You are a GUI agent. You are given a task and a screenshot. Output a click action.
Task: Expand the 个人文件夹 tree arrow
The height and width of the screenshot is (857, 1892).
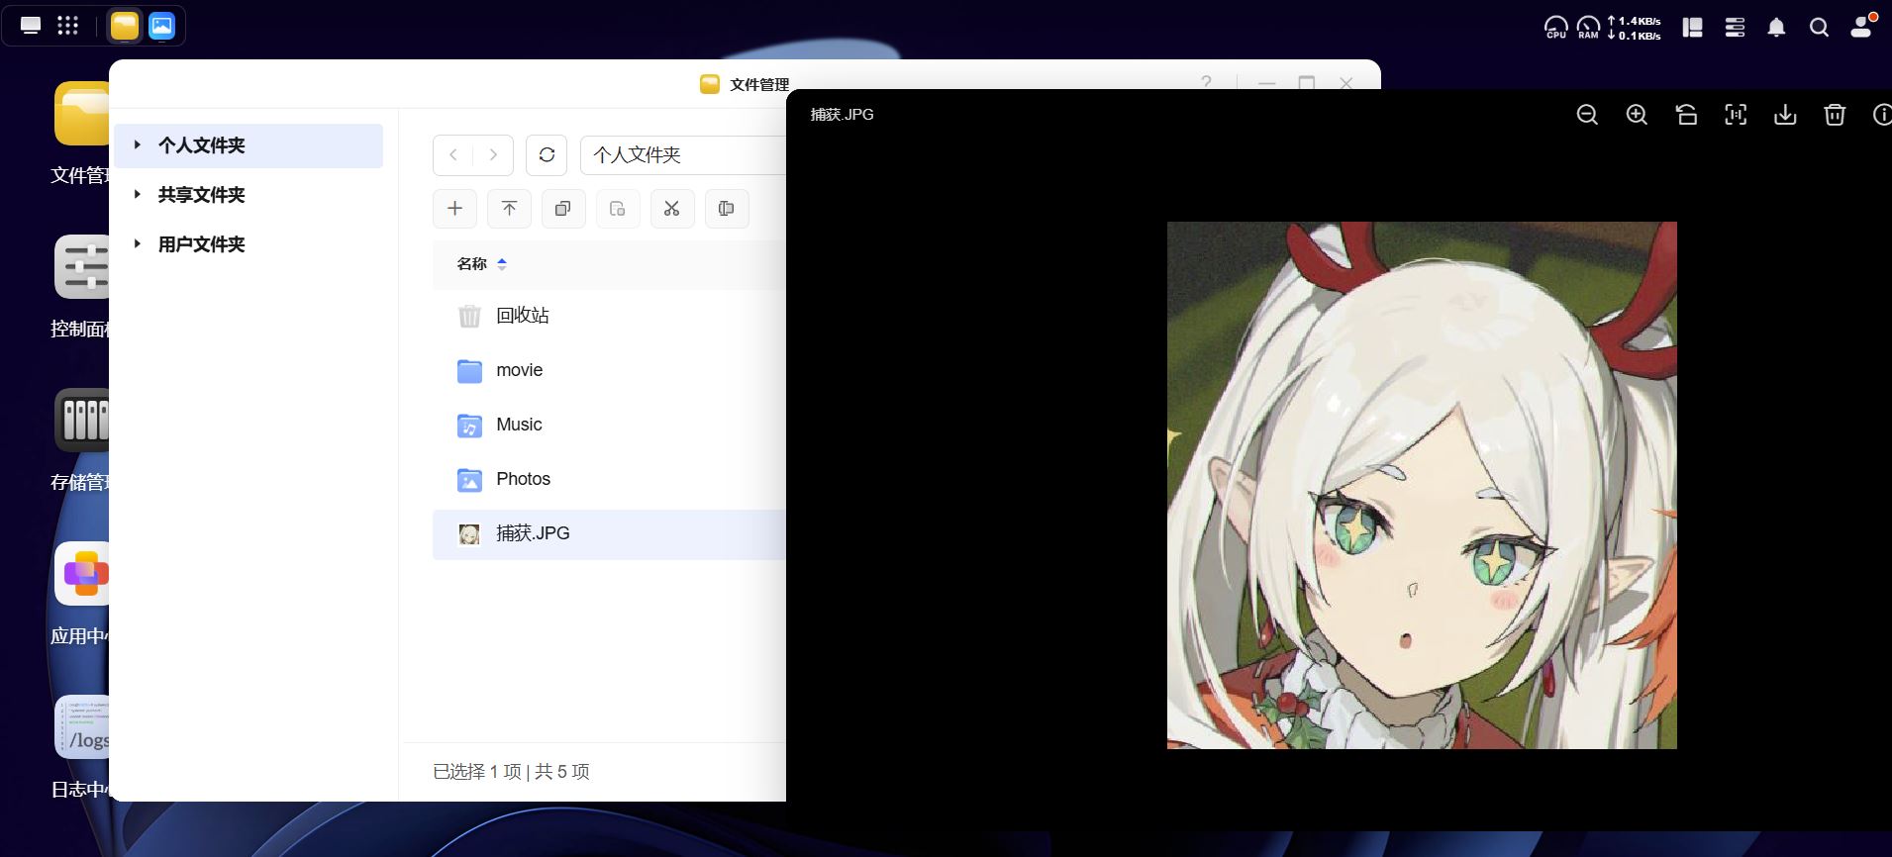coord(138,144)
